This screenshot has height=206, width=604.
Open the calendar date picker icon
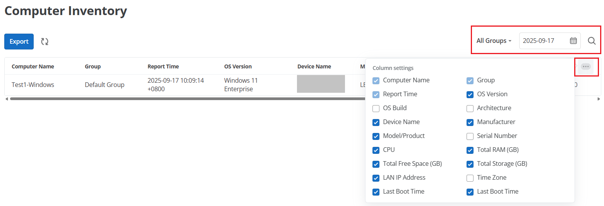[x=573, y=41]
